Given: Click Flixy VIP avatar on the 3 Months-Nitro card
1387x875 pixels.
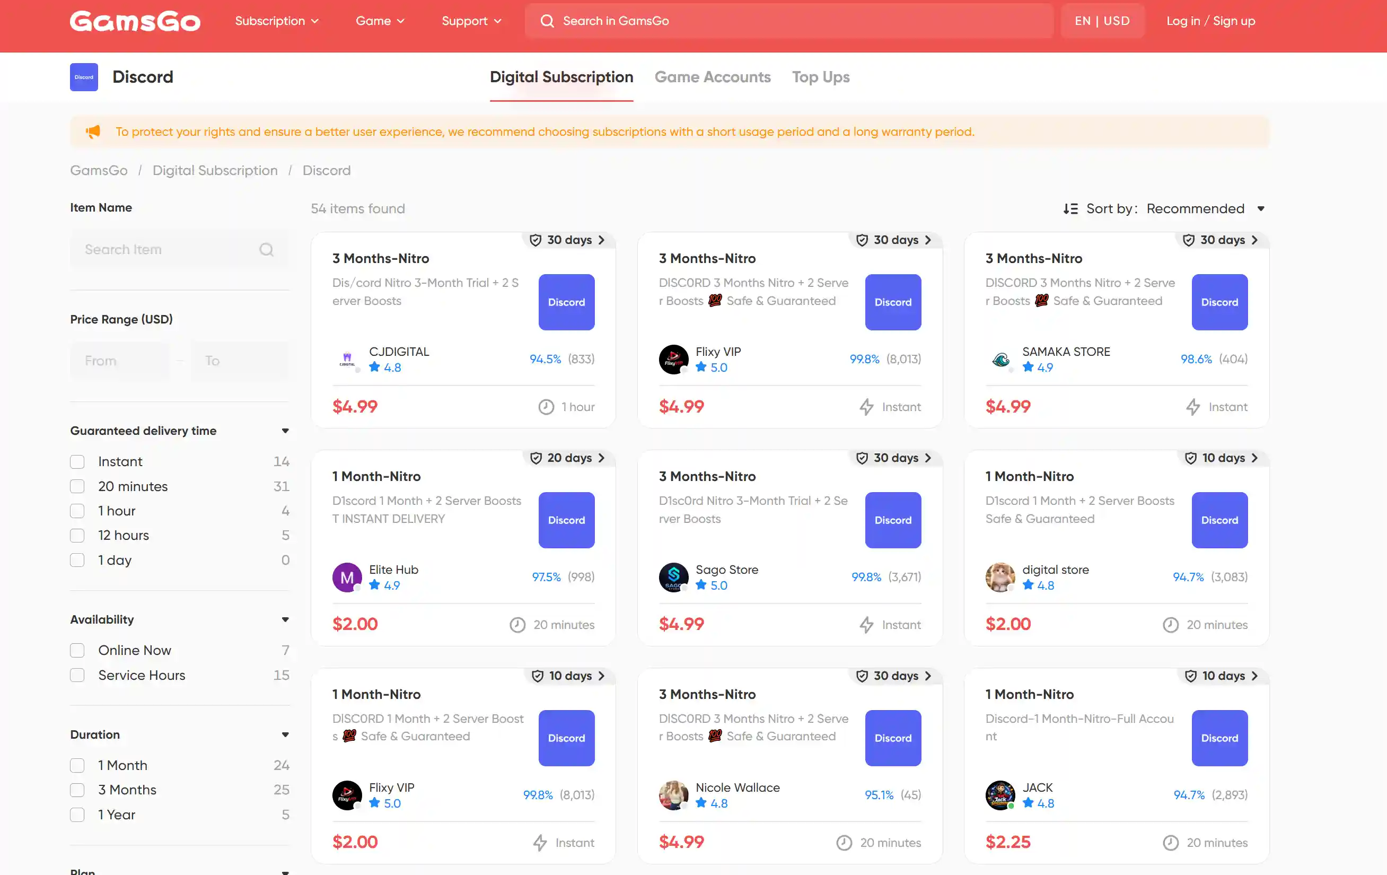Looking at the screenshot, I should (673, 360).
